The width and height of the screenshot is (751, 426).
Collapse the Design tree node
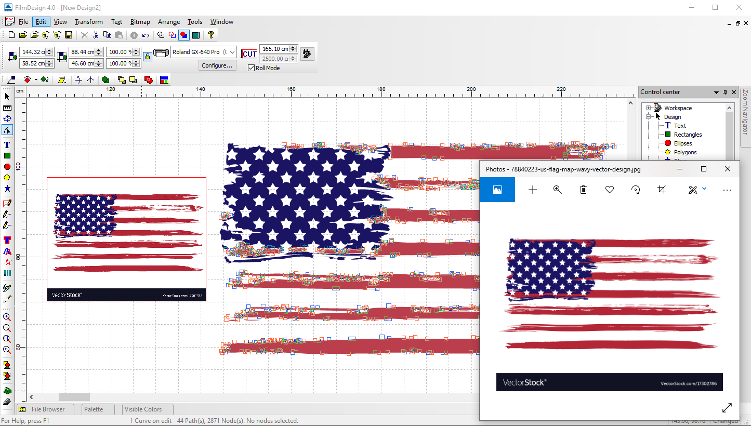pos(649,117)
